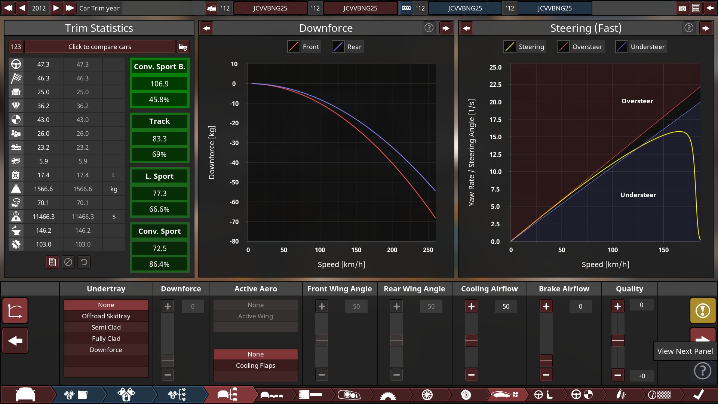Click the Quality slider handle
The width and height of the screenshot is (718, 404).
(618, 340)
